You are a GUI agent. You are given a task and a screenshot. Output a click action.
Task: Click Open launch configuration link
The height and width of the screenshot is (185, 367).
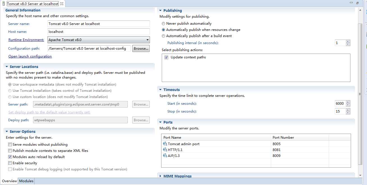coord(30,56)
